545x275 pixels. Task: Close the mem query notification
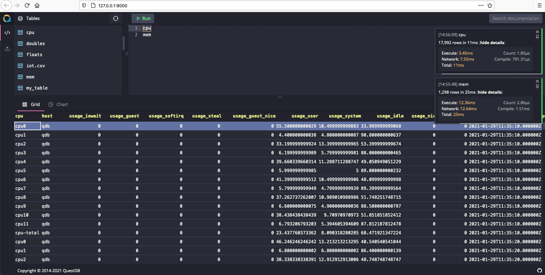tap(537, 81)
